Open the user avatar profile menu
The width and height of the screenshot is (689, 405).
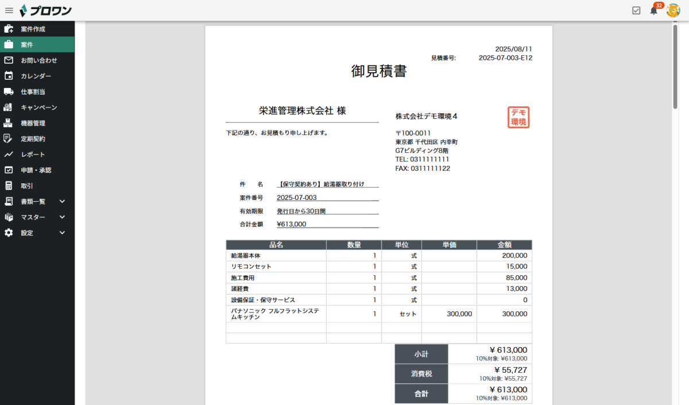673,10
